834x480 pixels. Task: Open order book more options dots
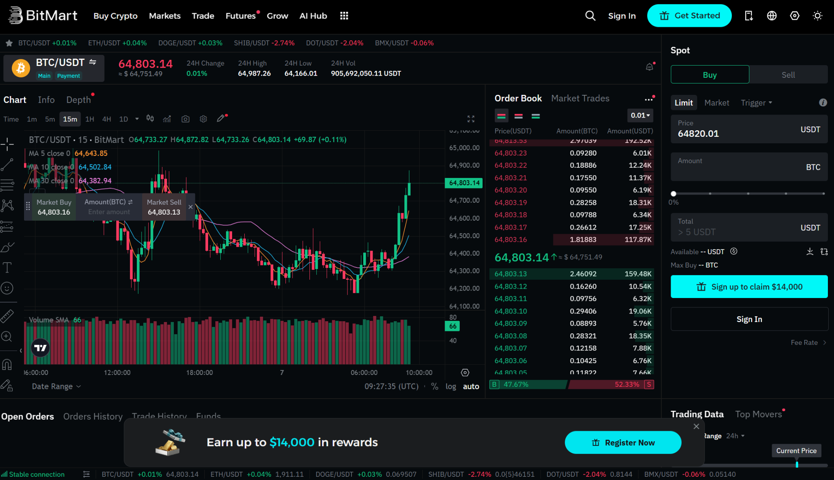tap(649, 99)
